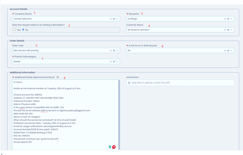Expand the Customer Name dropdown

[231, 30]
